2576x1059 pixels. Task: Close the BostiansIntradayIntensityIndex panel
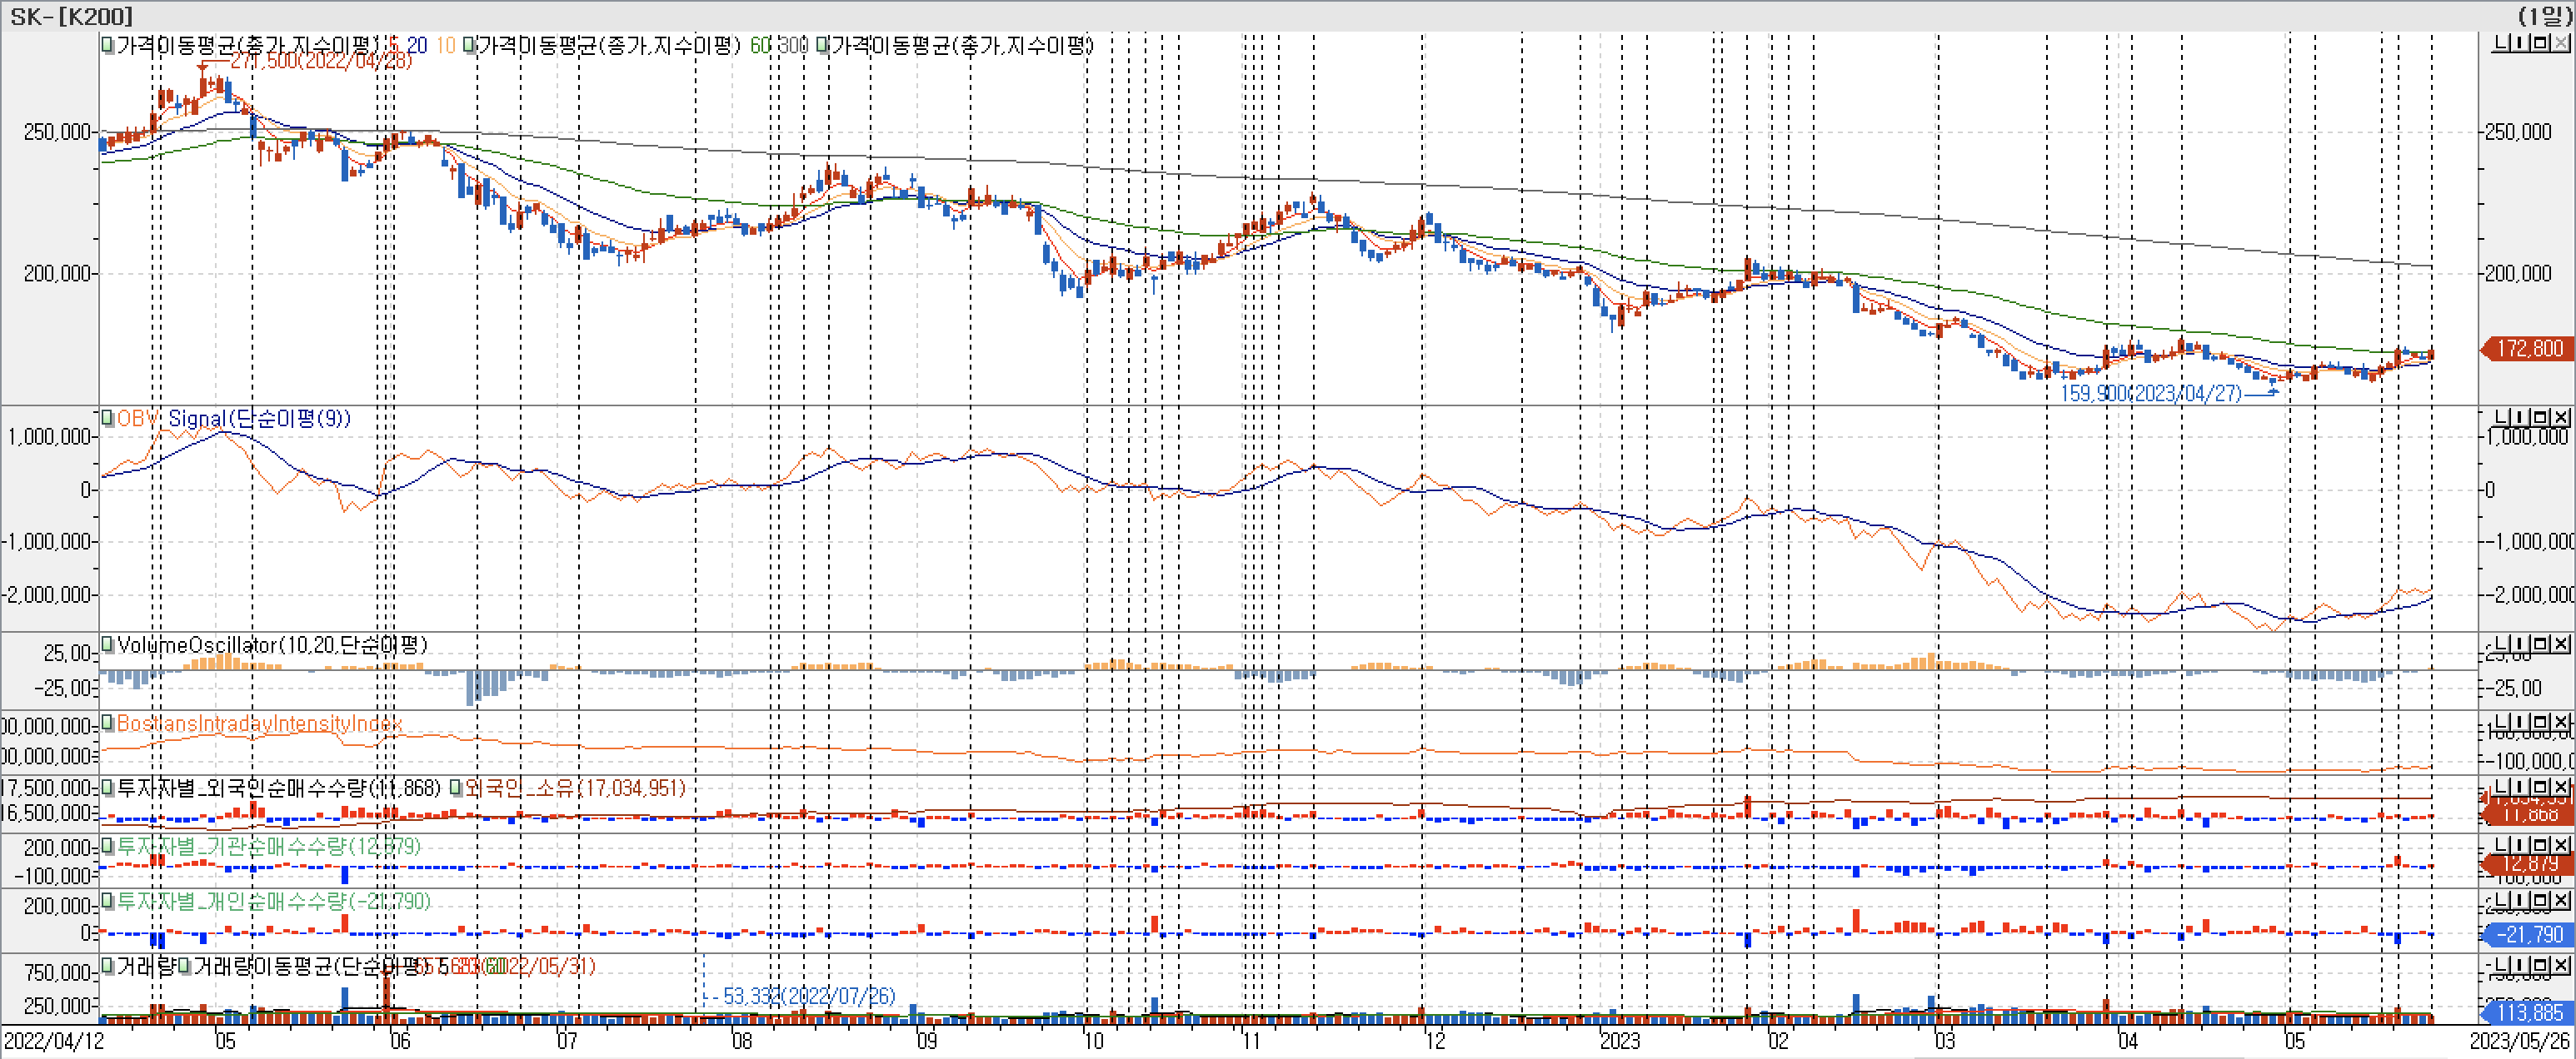coord(2561,721)
